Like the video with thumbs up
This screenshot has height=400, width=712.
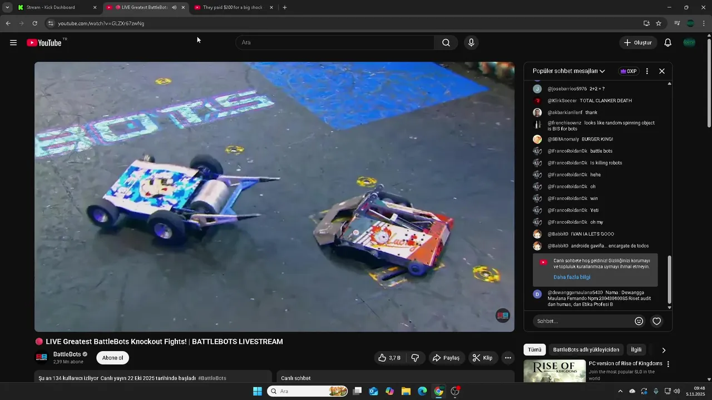389,358
